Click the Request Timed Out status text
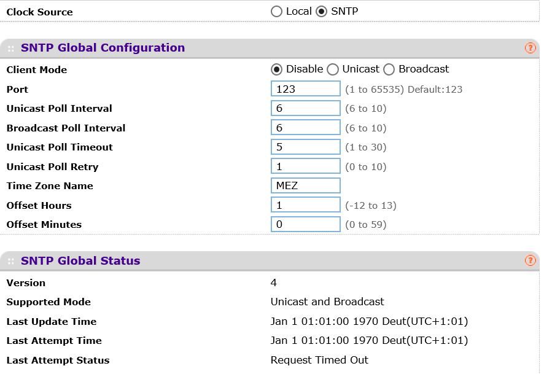Viewport: 544px width, 374px height. click(x=319, y=360)
